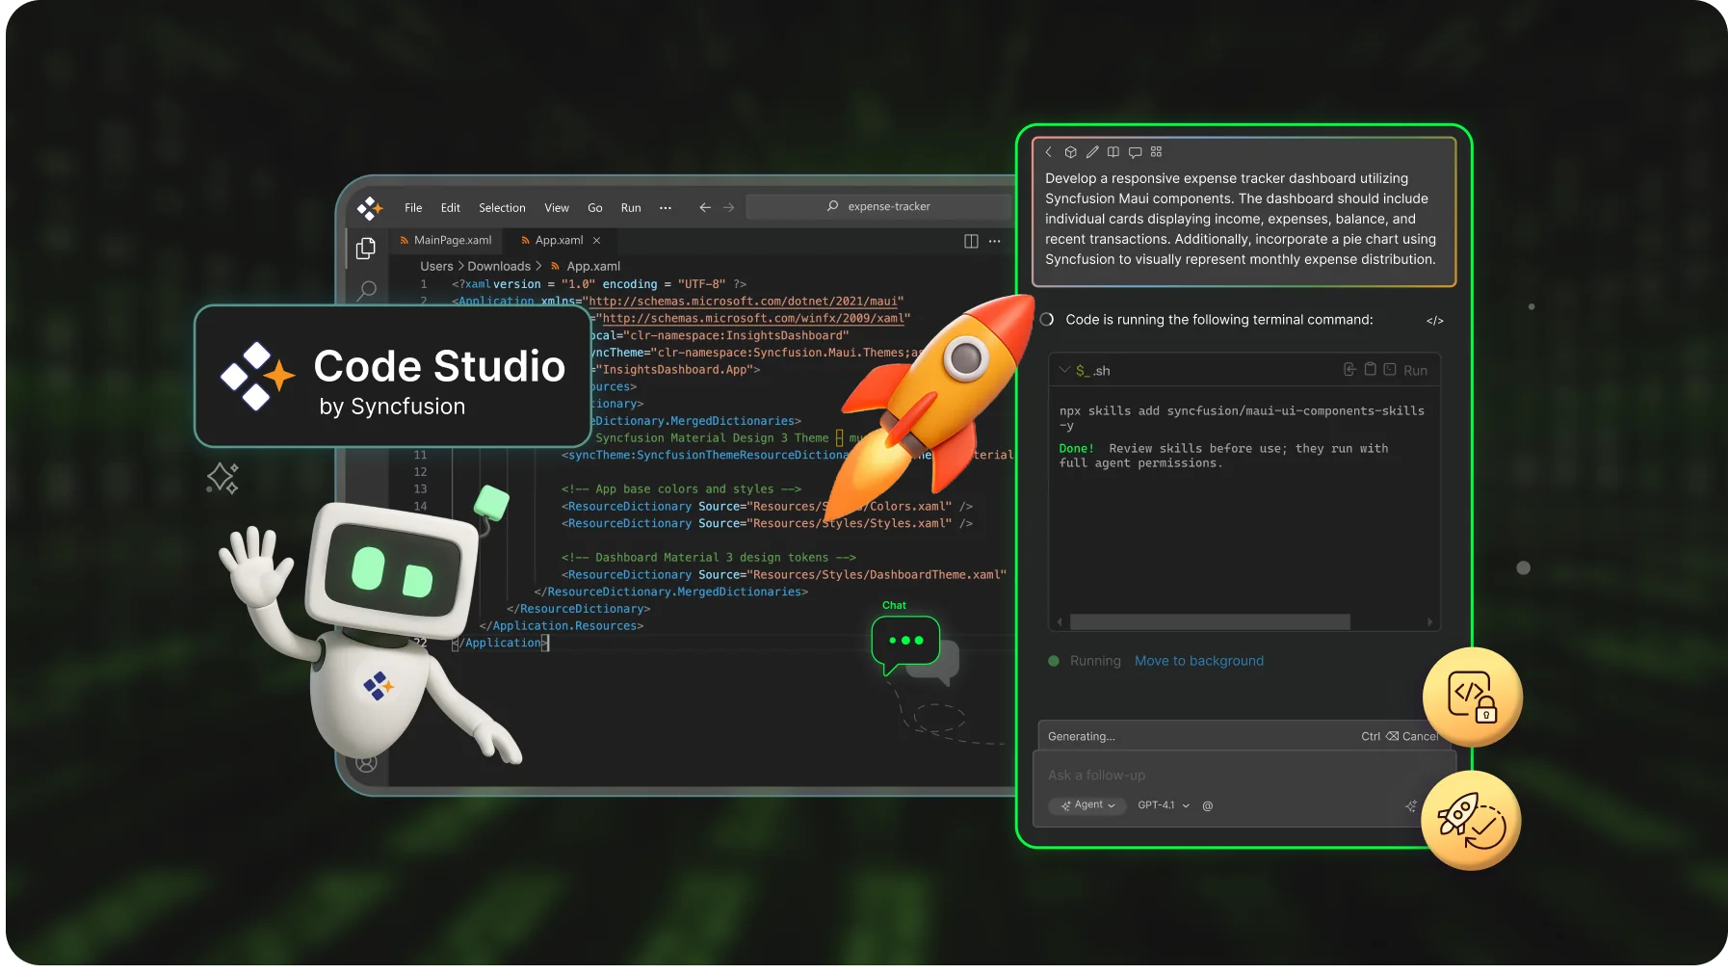Click the closing '</Application>' code line
This screenshot has width=1728, height=974.
(x=500, y=644)
